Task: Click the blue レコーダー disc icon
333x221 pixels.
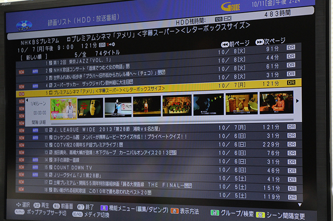Action: pos(24,26)
